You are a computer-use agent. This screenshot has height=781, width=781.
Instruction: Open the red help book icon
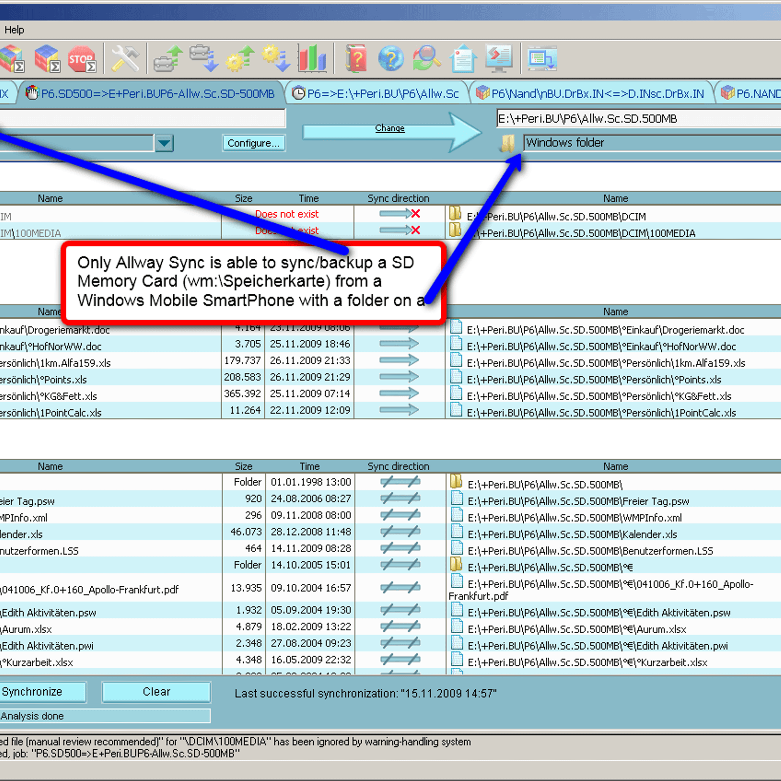point(356,59)
